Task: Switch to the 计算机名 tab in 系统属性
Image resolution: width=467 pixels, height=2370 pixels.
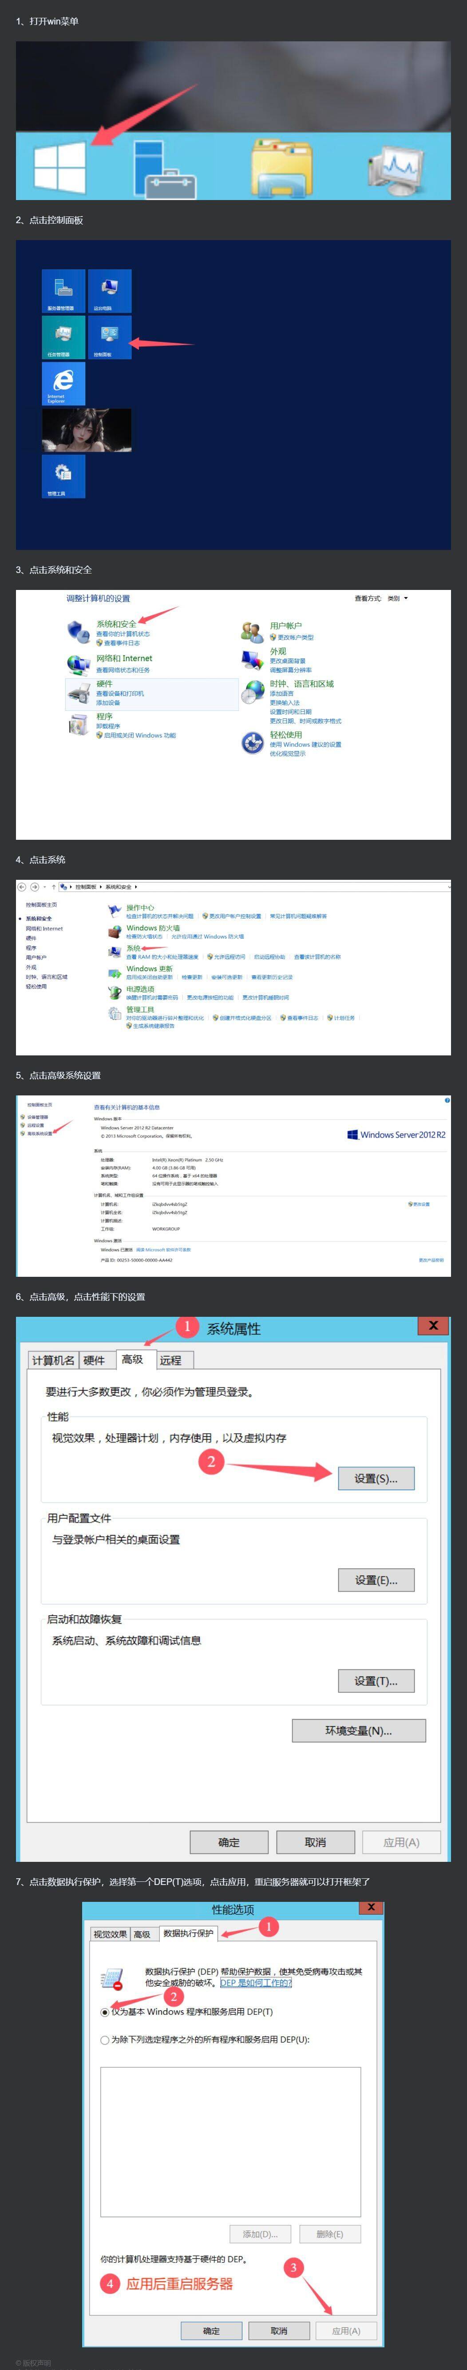Action: [53, 1360]
